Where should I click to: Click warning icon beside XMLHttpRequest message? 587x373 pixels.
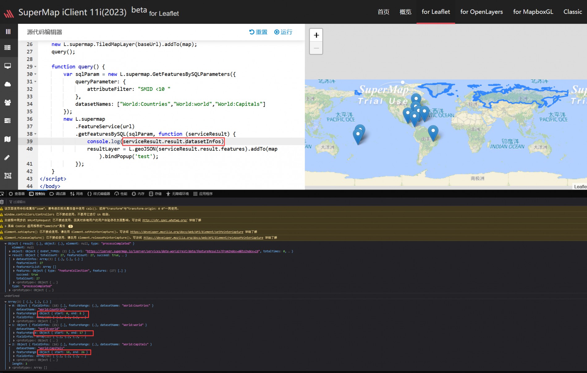[x=2, y=220]
